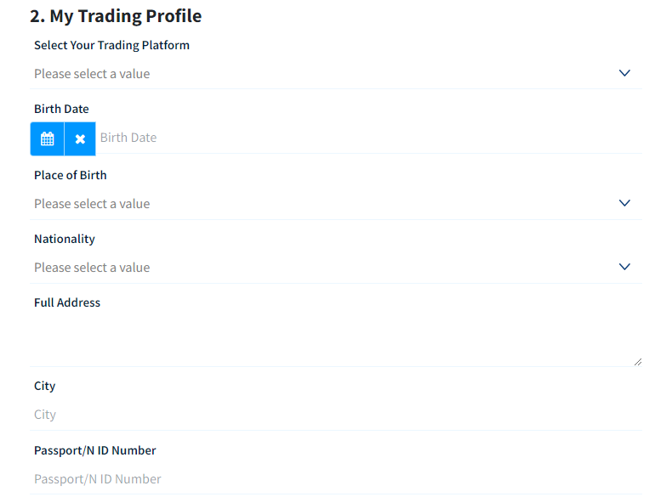Image resolution: width=672 pixels, height=497 pixels.
Task: Open the Place of Birth dropdown placeholder text
Action: coord(92,204)
